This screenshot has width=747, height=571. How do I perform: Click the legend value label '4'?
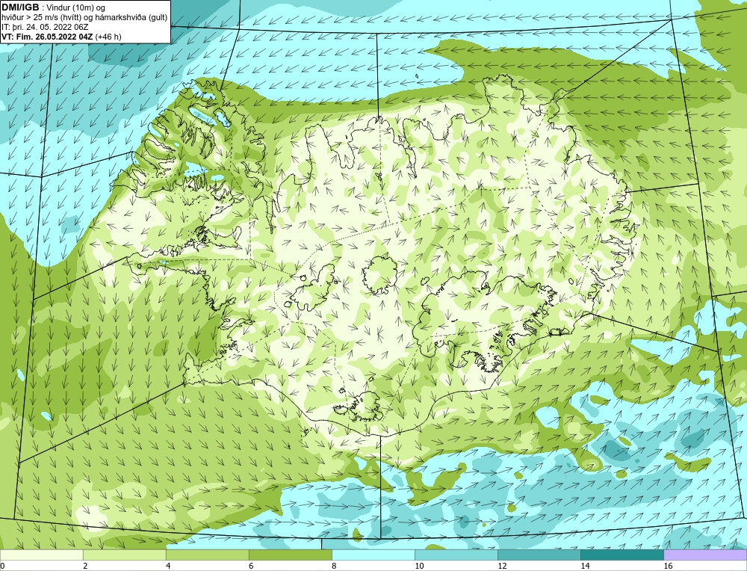click(x=168, y=566)
